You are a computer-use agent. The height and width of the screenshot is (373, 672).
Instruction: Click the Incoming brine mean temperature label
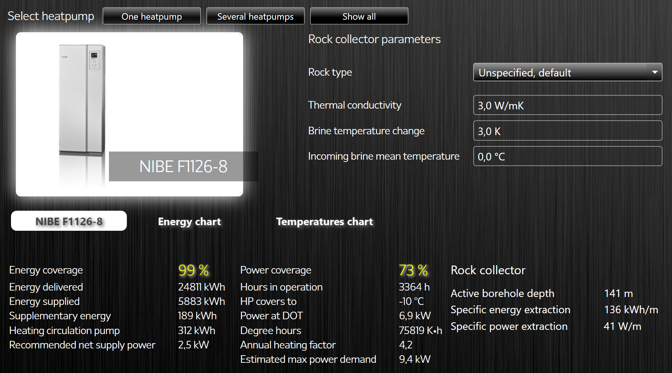tap(384, 156)
